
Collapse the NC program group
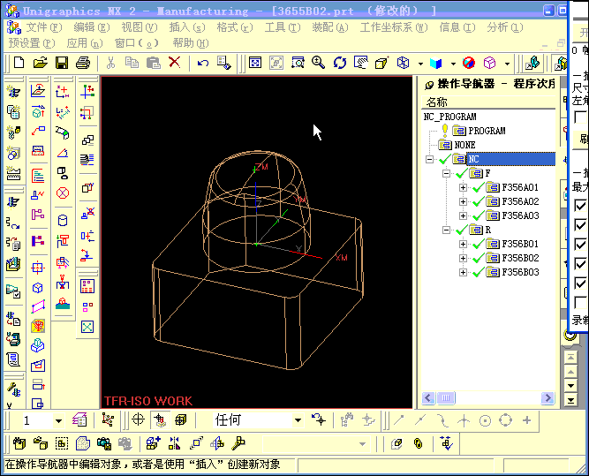[x=429, y=159]
